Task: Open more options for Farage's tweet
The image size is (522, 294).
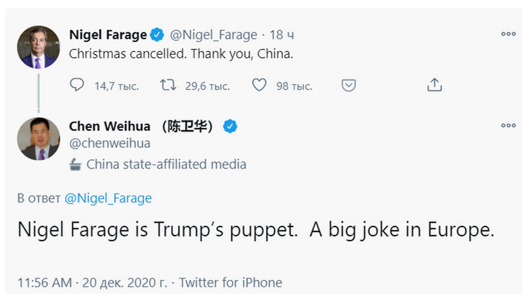Action: click(x=509, y=33)
